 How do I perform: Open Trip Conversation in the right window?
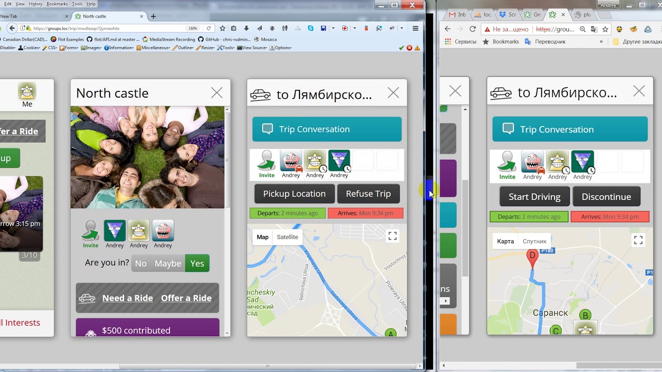(x=570, y=129)
